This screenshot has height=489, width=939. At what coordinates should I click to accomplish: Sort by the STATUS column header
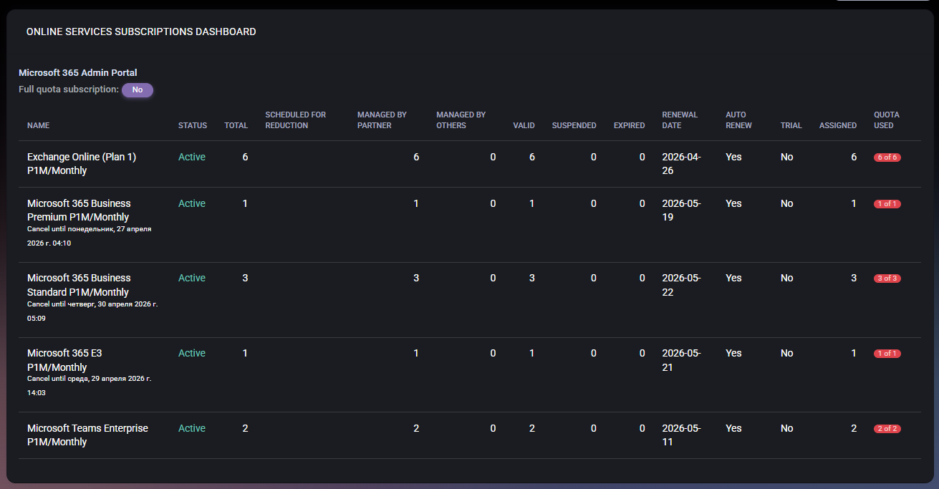(192, 125)
